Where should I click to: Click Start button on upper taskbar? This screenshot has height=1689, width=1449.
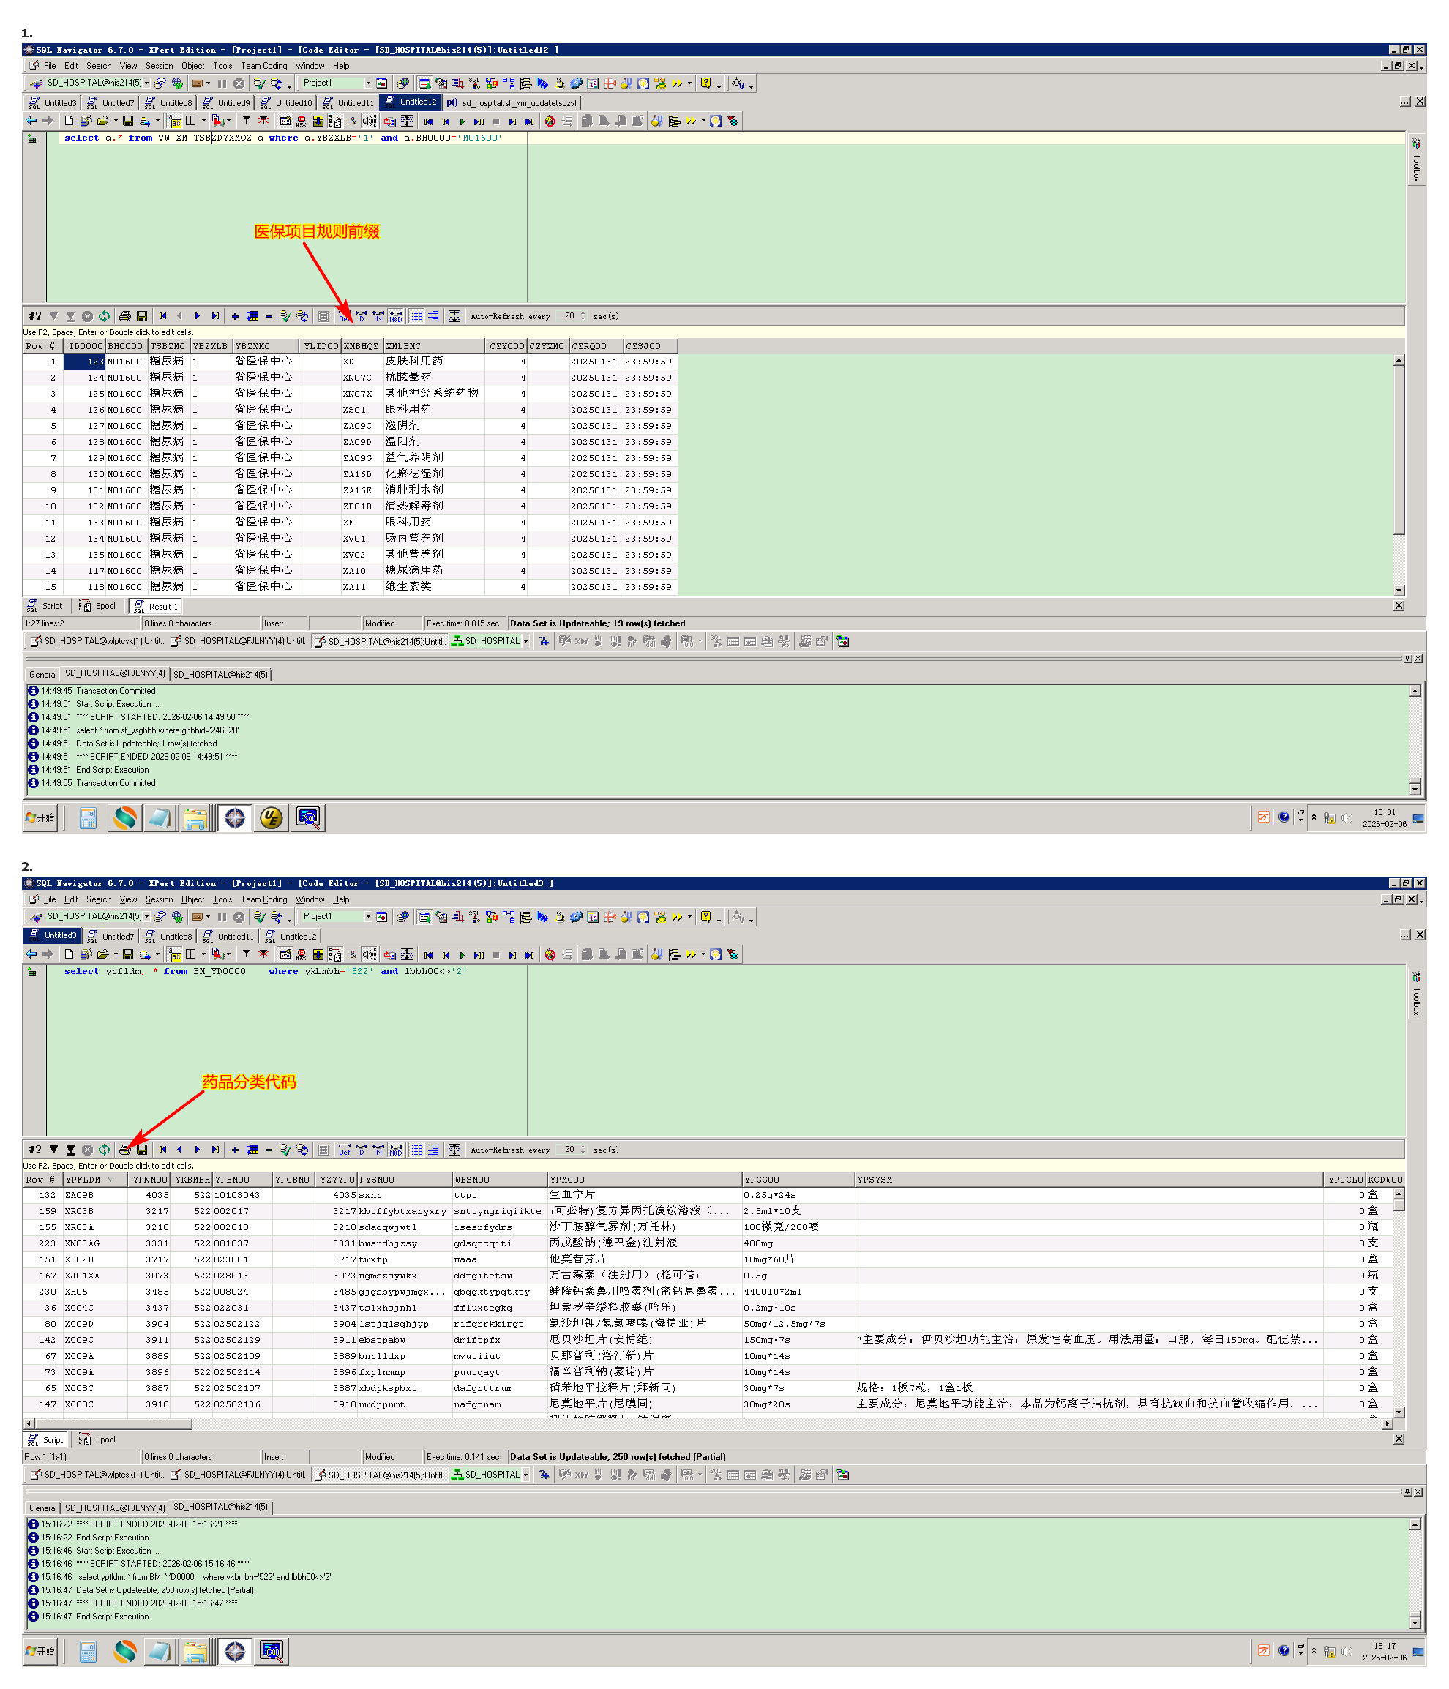40,818
